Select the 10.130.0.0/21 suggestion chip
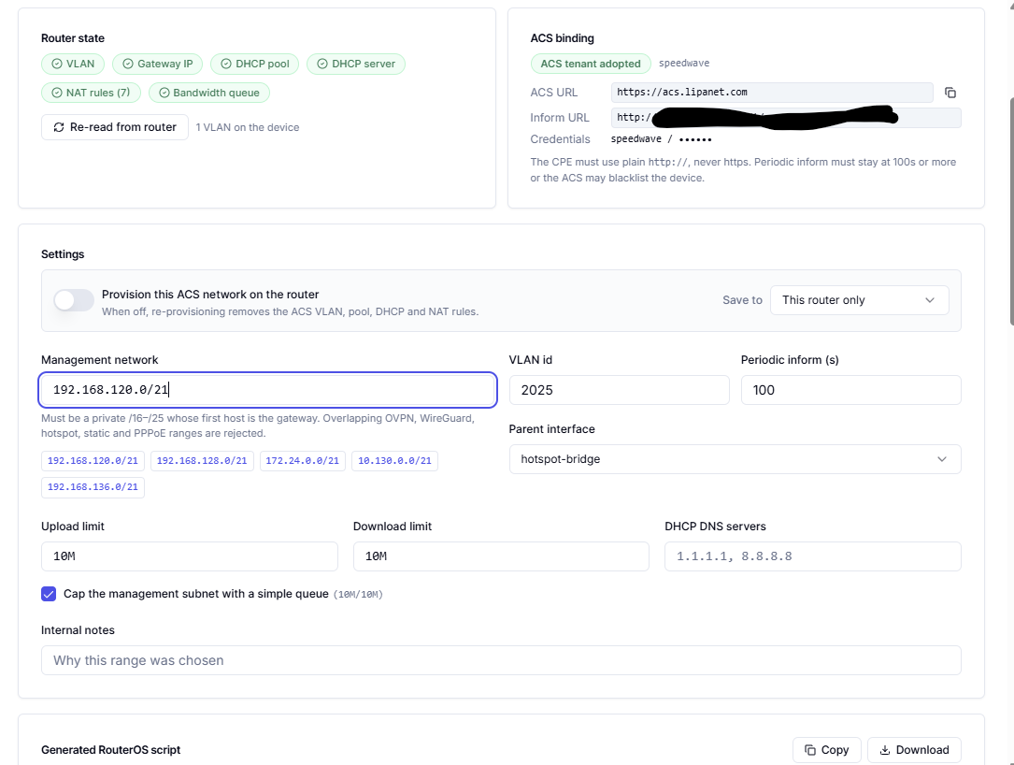Screen dimensions: 1014x765 coord(394,461)
